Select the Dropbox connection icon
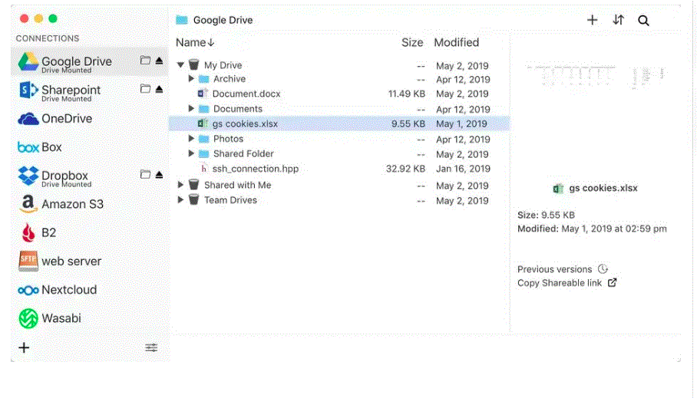Viewport: 697px width, 398px height. 28,176
